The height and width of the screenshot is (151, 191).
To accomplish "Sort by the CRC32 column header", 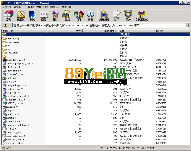I will [172, 31].
